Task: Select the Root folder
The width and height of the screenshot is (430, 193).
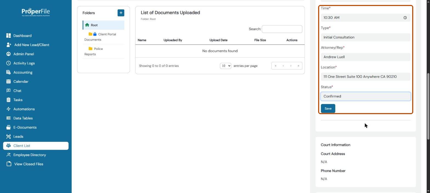Action: 103,25
